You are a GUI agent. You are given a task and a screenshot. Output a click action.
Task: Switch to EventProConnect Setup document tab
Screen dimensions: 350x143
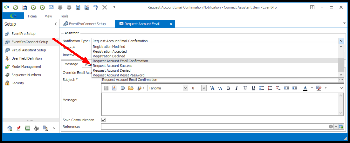(x=87, y=24)
